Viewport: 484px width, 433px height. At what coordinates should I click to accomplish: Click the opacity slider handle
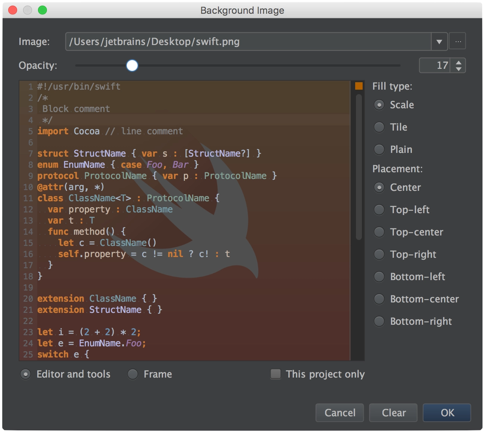[132, 65]
